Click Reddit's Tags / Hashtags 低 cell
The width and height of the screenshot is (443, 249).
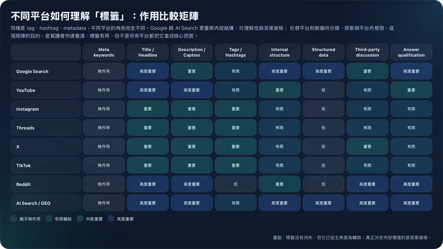(x=236, y=184)
